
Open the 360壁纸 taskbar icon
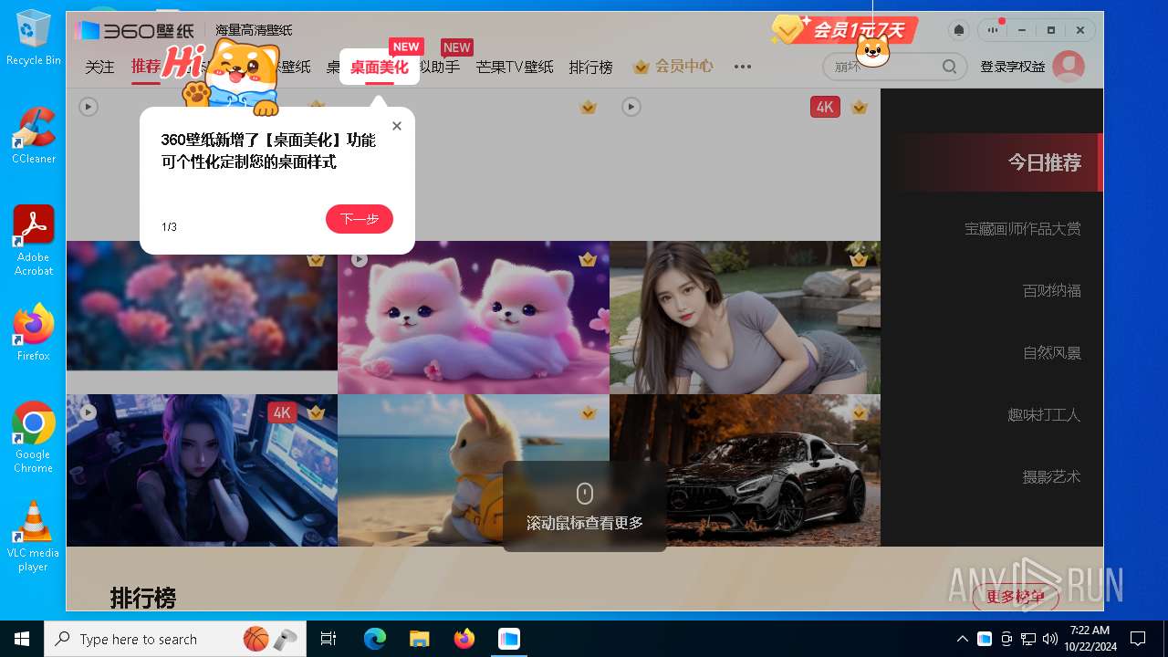(508, 639)
